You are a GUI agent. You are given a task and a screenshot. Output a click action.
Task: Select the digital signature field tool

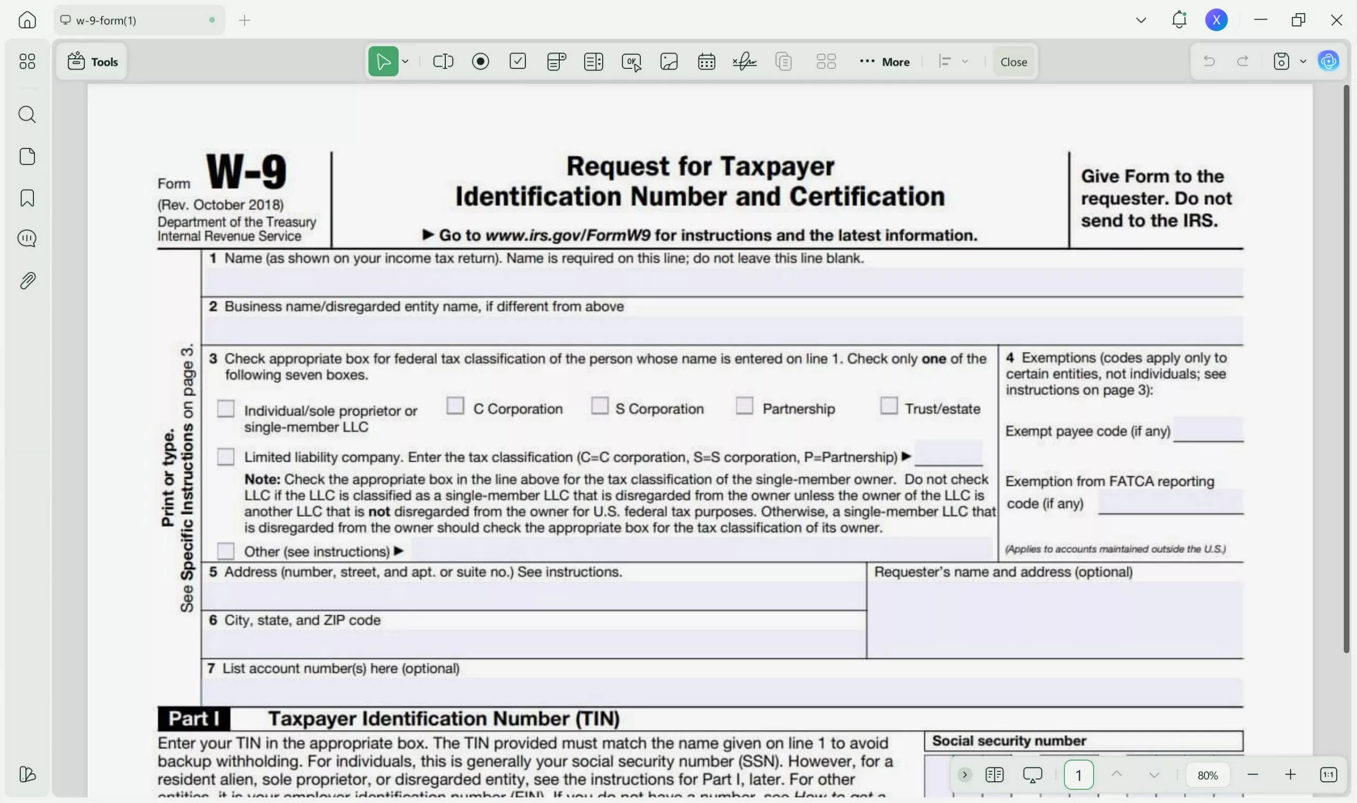[743, 61]
